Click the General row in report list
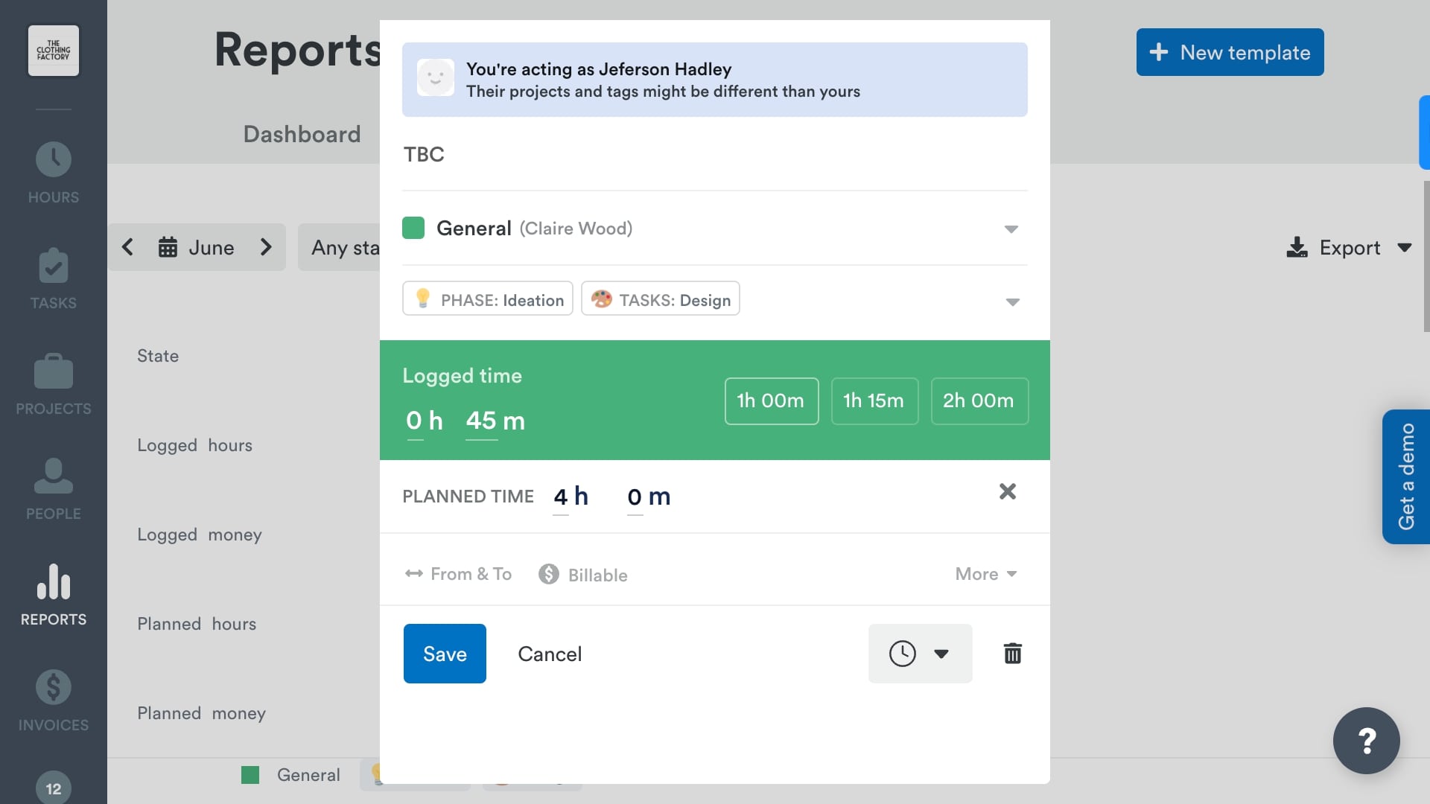Screen dimensions: 1430x804 [x=308, y=775]
